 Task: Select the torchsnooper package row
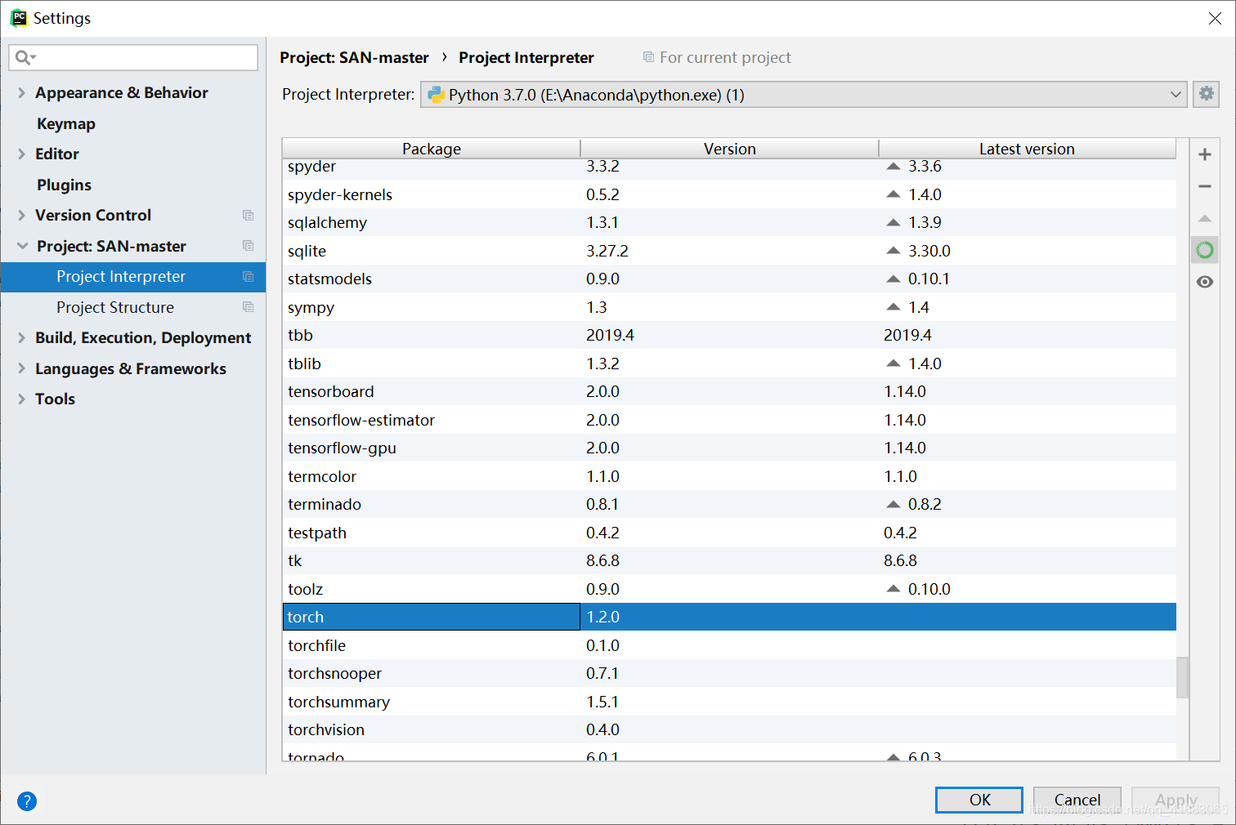pos(729,673)
